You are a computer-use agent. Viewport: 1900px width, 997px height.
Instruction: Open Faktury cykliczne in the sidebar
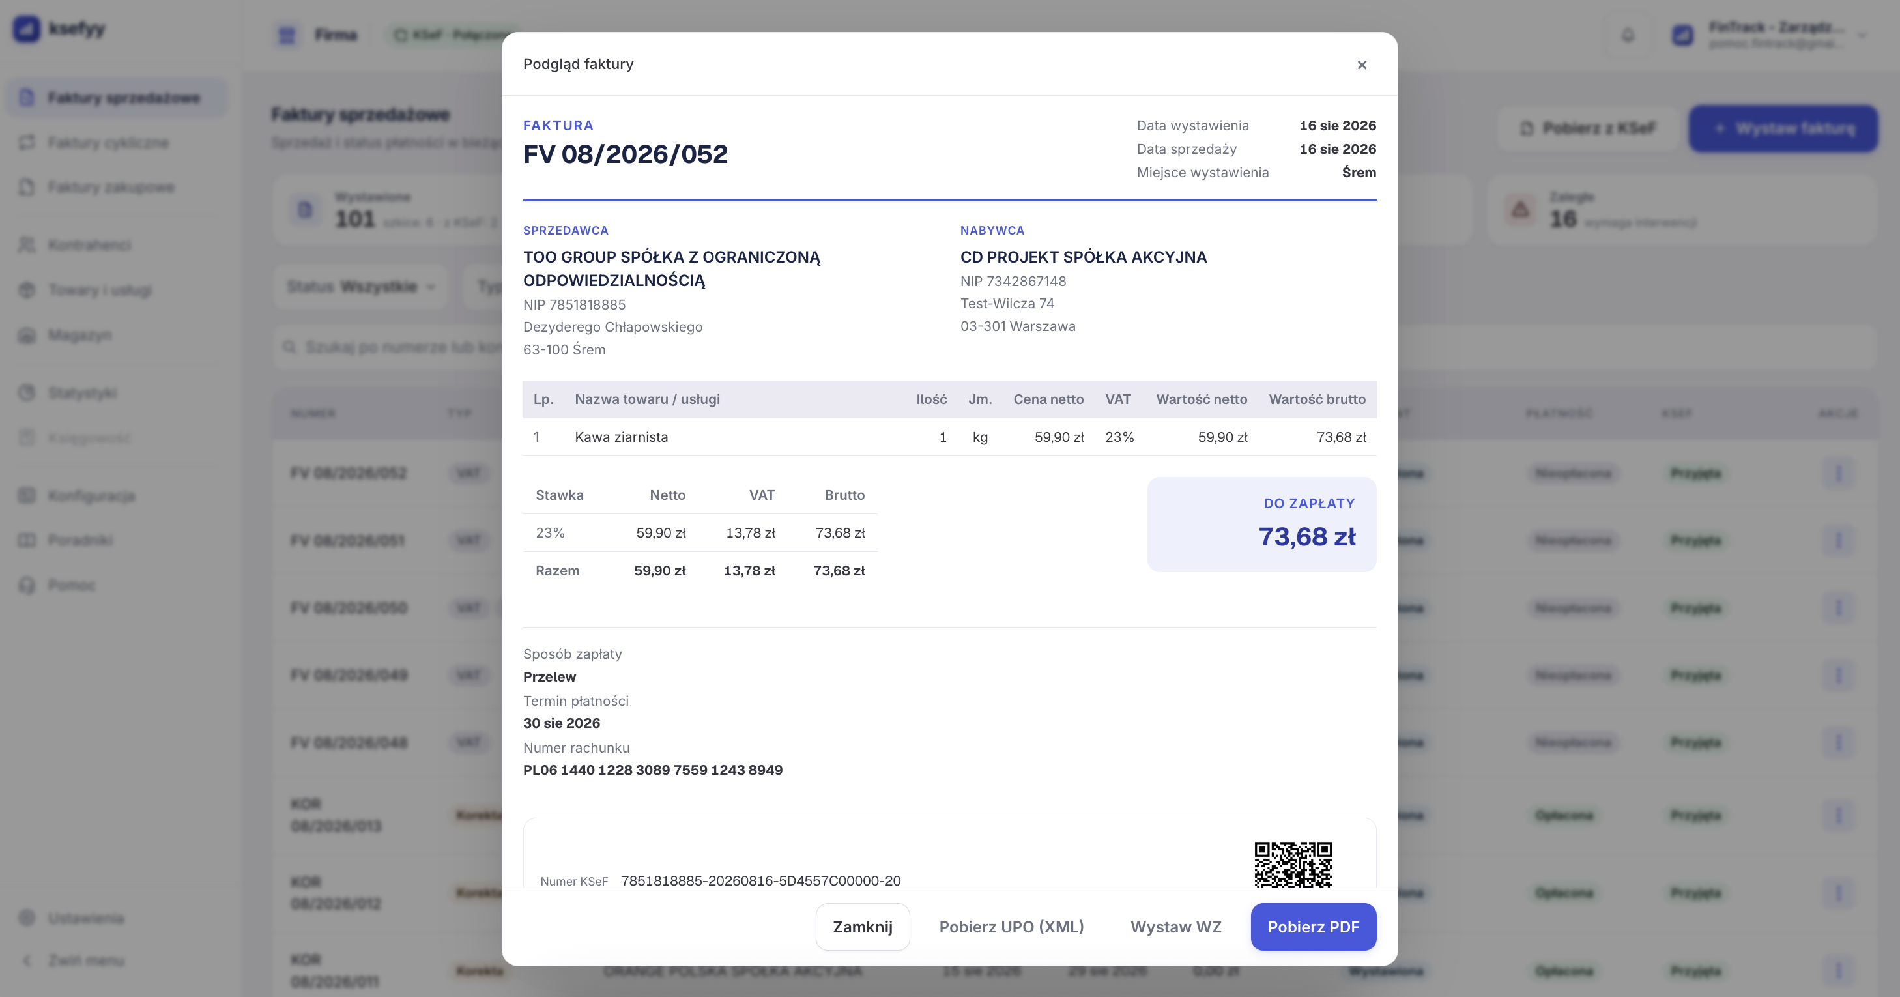[x=117, y=142]
